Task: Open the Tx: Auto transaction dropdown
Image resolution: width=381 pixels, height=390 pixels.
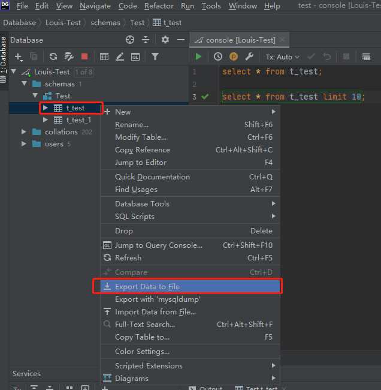Action: [282, 57]
